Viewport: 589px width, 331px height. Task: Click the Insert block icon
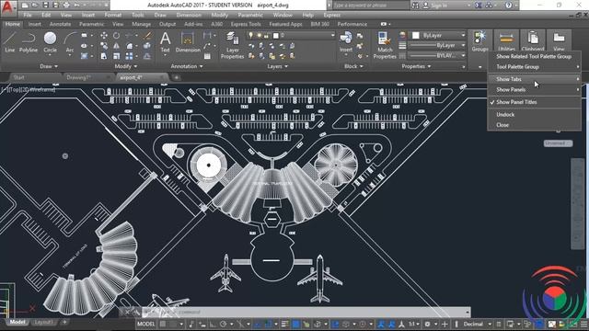(346, 42)
